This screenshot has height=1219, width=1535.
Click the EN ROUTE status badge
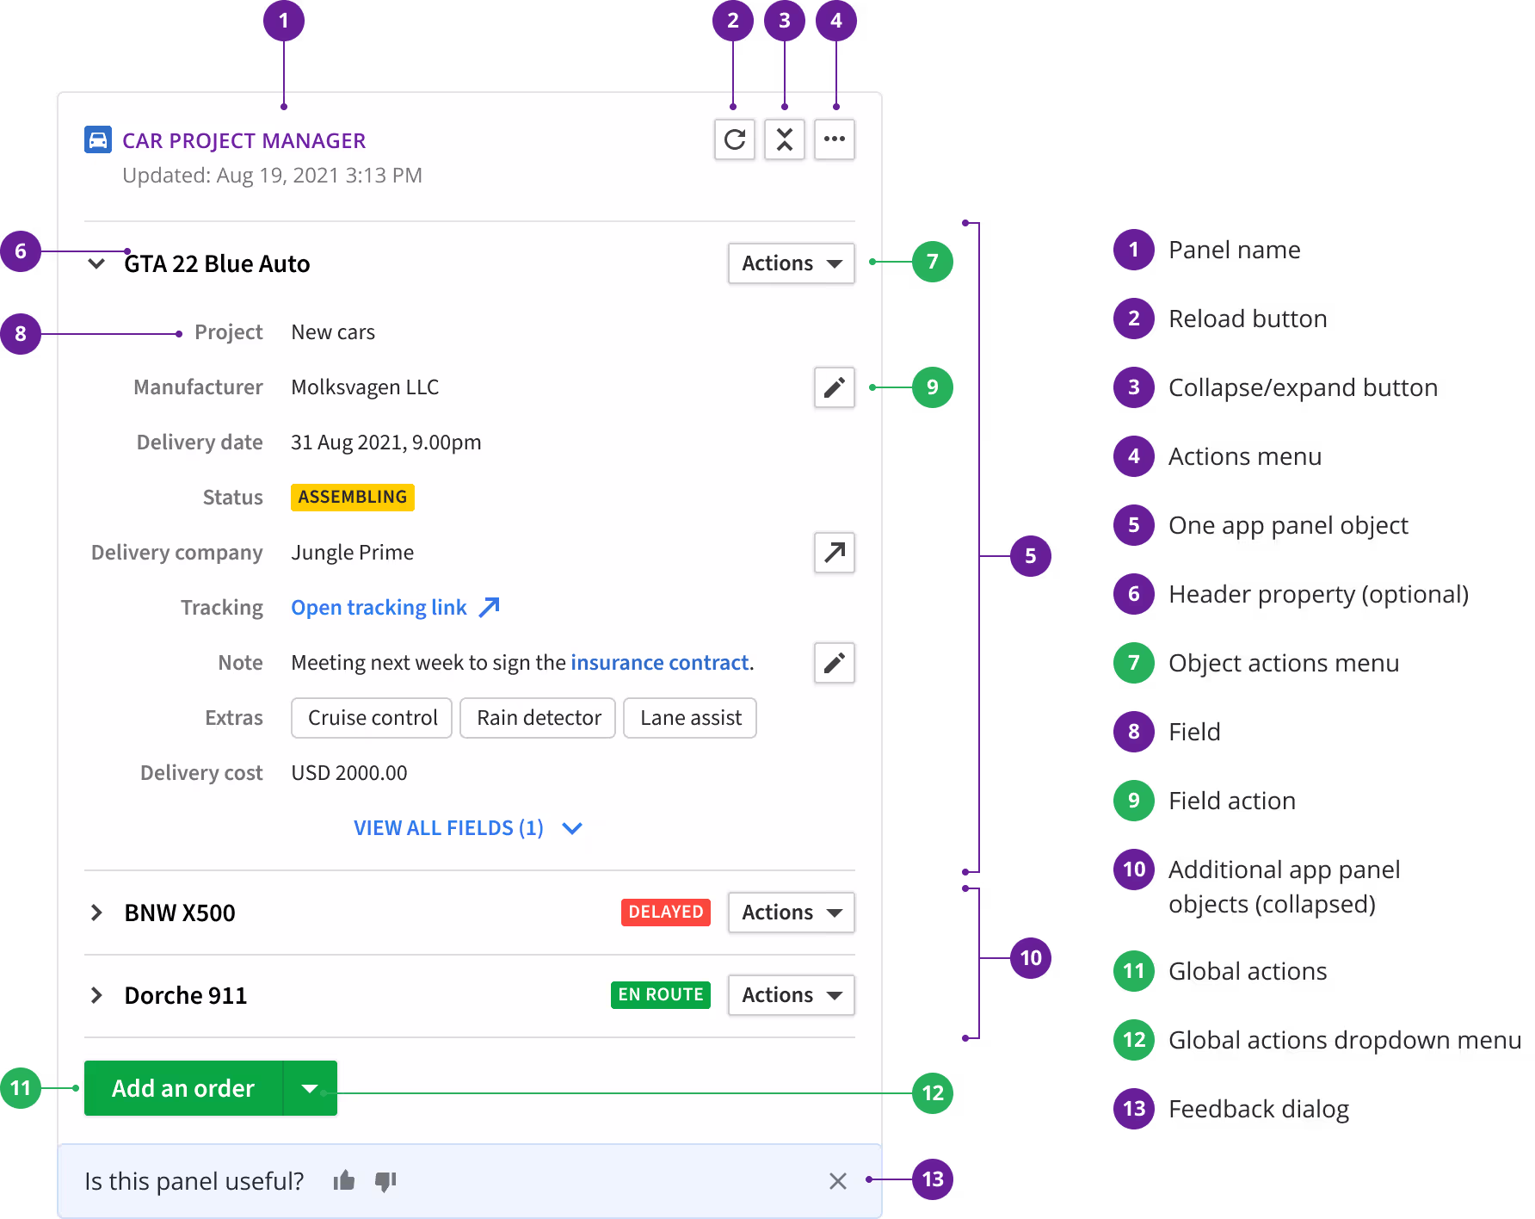pyautogui.click(x=661, y=995)
